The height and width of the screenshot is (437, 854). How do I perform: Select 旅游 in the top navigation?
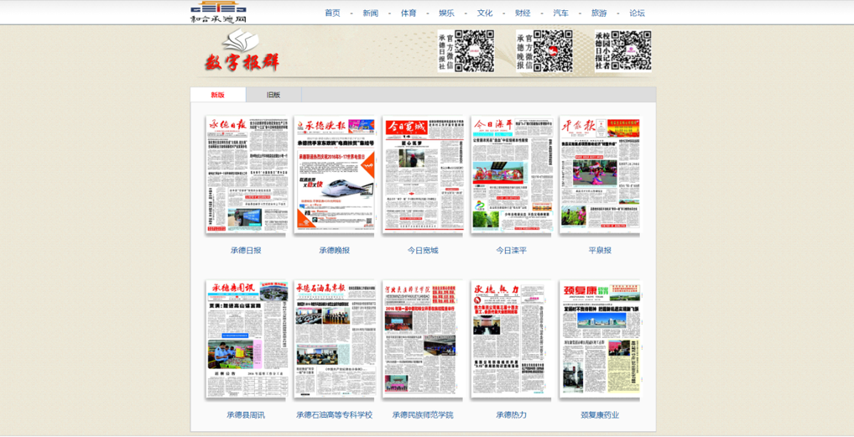(599, 13)
